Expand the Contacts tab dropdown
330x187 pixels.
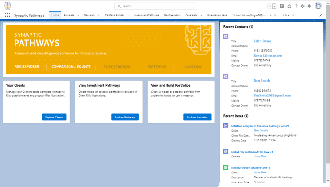coord(78,15)
